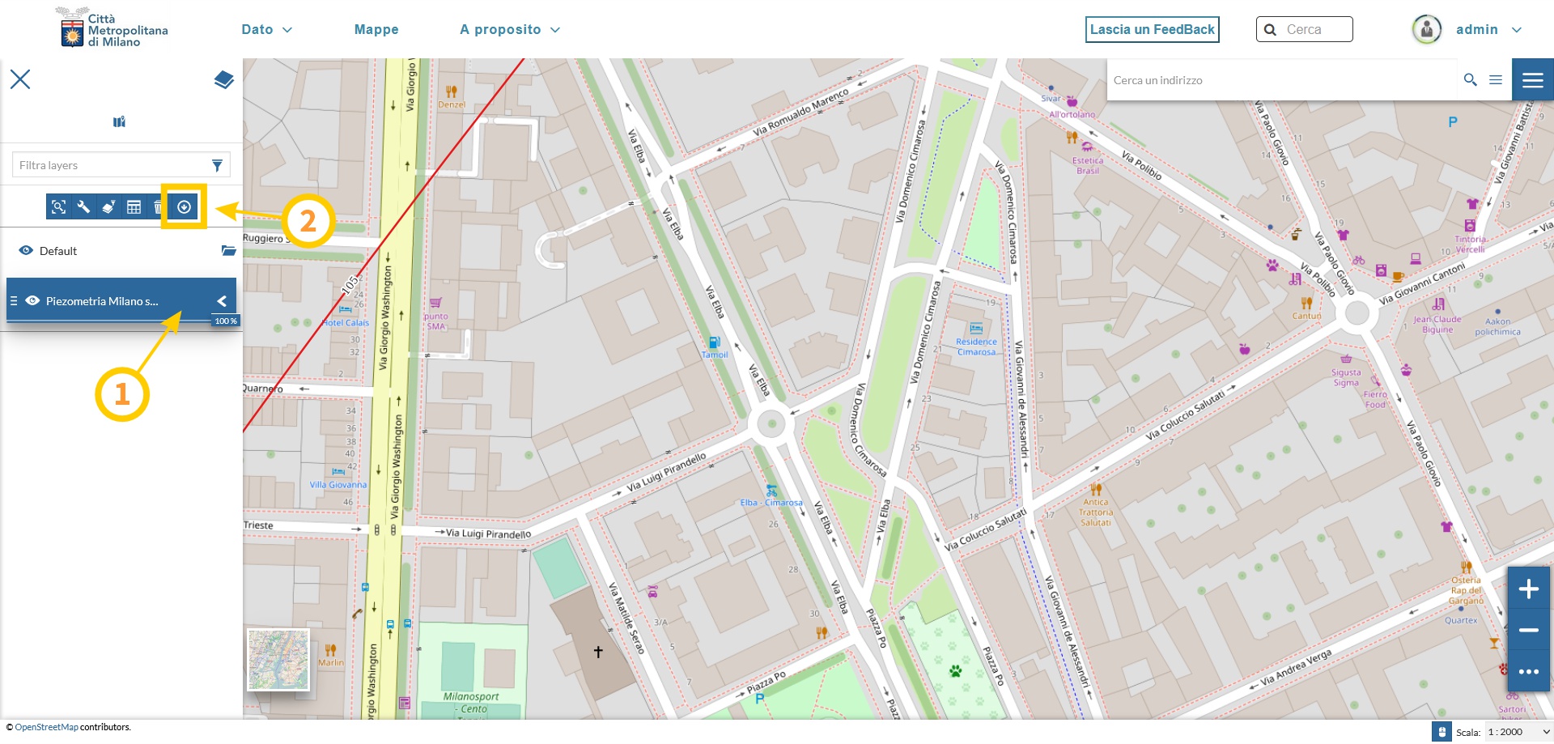The image size is (1554, 744).
Task: Expand the A proposito dropdown
Action: tap(509, 30)
